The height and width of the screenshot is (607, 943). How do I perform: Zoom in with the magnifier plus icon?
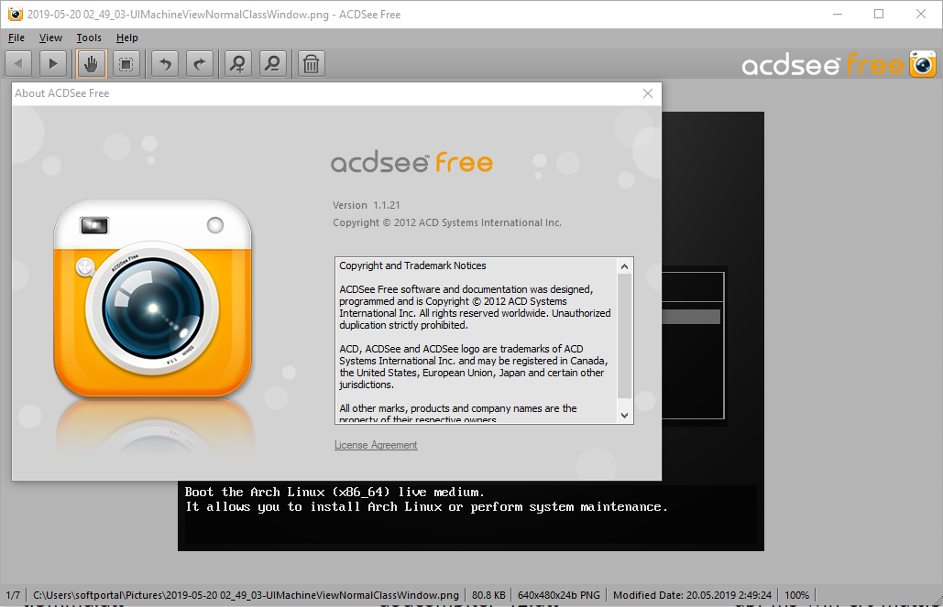point(238,64)
